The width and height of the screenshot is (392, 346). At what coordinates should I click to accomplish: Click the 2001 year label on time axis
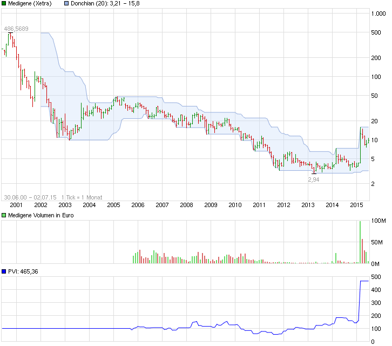tap(16, 205)
